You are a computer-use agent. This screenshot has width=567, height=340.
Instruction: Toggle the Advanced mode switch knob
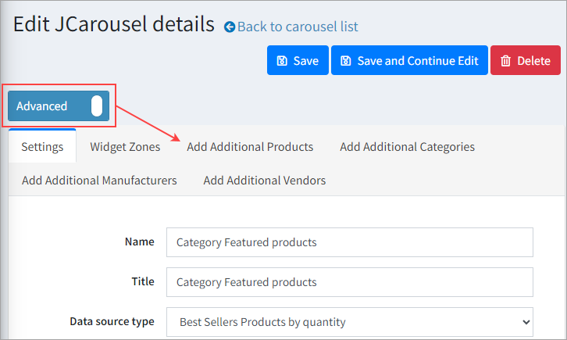97,106
